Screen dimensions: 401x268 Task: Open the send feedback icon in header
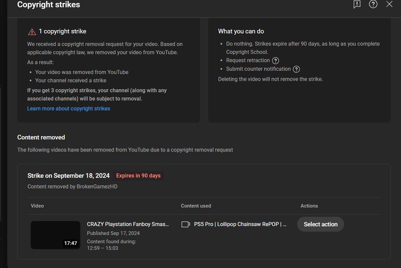coord(357,4)
